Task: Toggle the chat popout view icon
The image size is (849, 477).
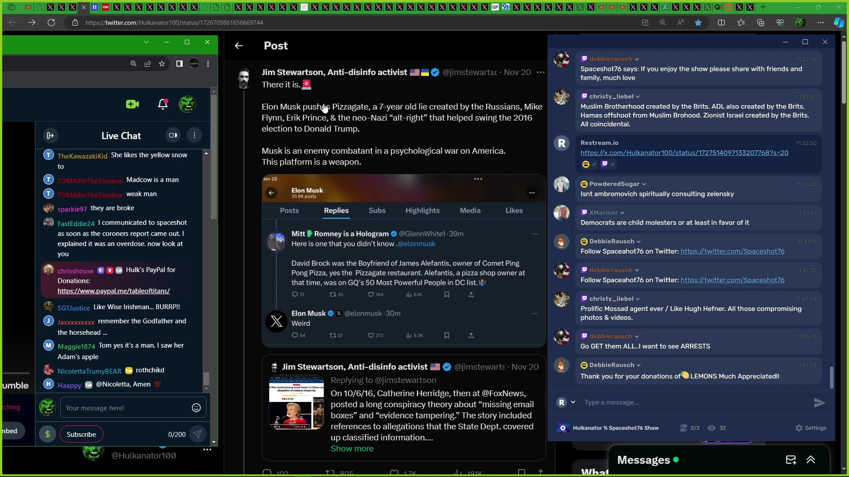Action: pyautogui.click(x=173, y=135)
